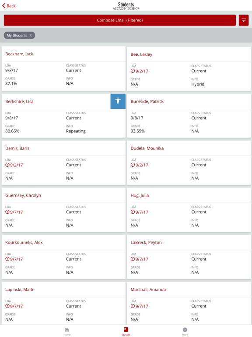252x337 pixels.
Task: Go to the Home tab
Action: pyautogui.click(x=67, y=331)
